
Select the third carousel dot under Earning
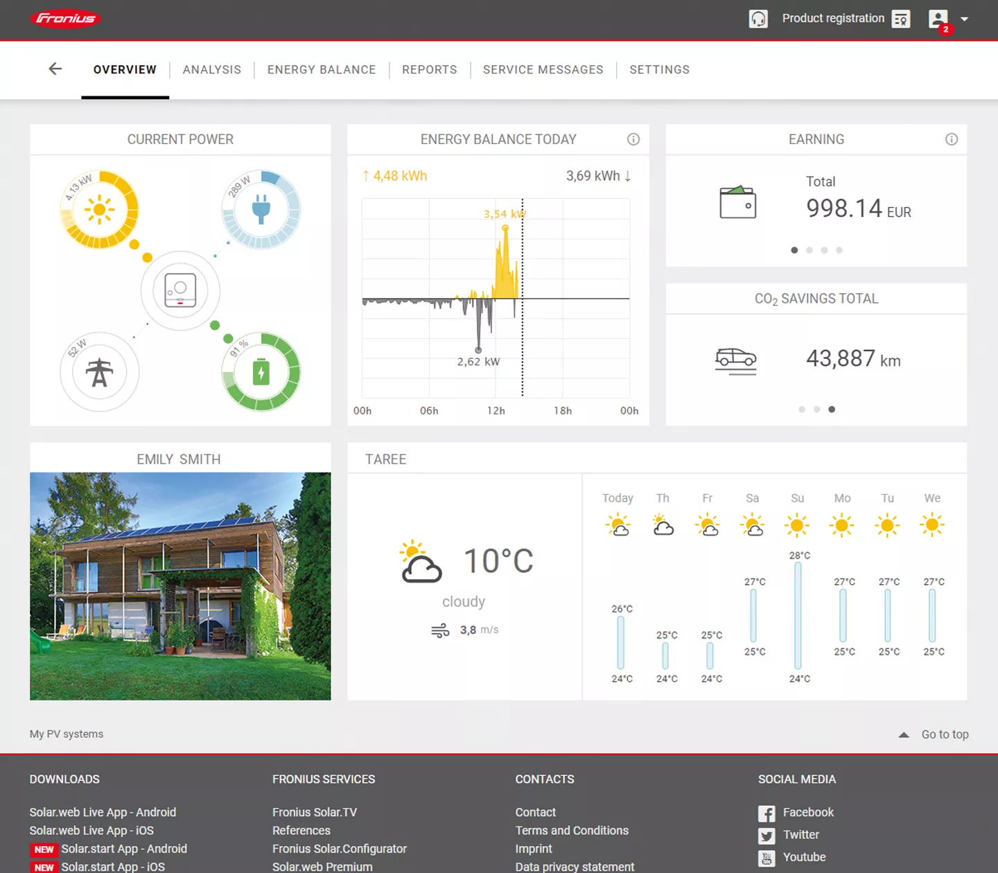pos(825,250)
